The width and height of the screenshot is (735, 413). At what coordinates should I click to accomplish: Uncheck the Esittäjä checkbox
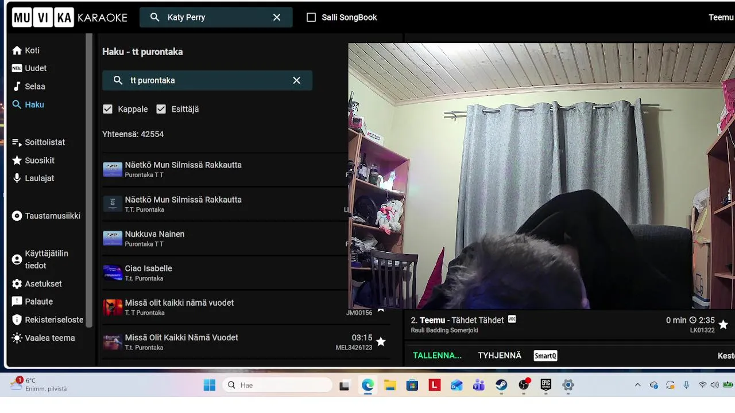pos(161,109)
